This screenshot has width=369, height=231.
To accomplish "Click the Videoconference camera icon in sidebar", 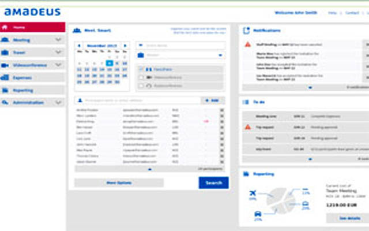I will click(x=5, y=65).
